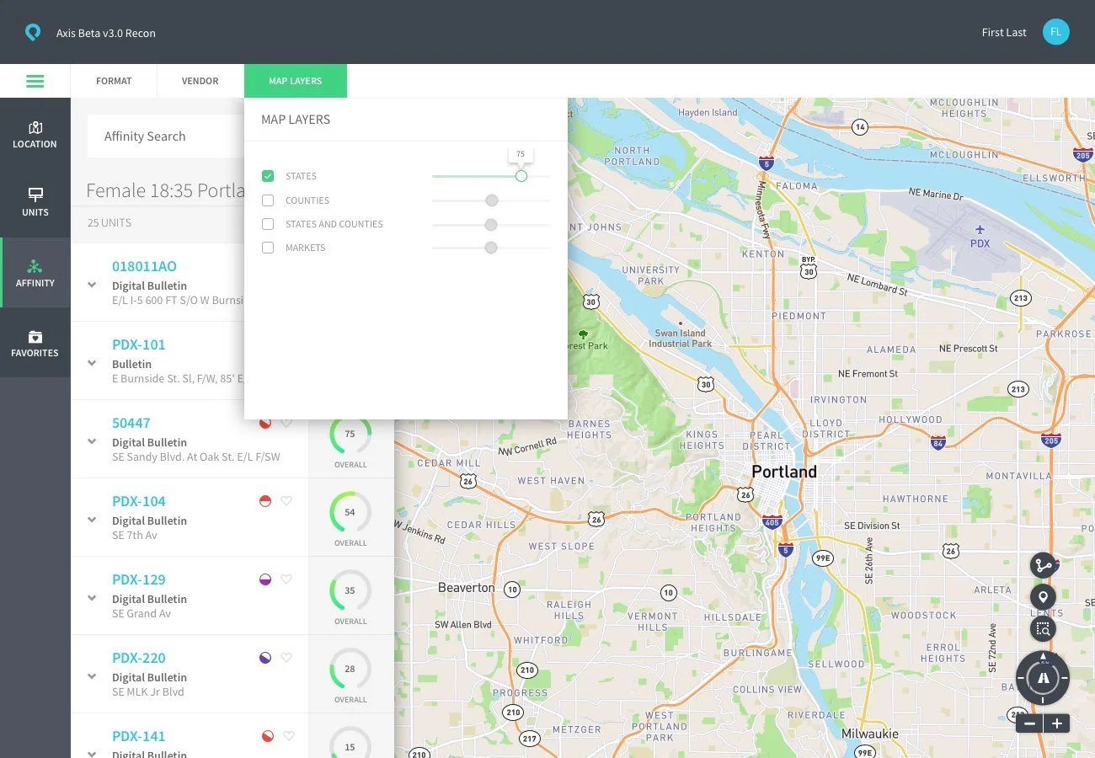Click the overall score gauge showing 28

(x=350, y=669)
